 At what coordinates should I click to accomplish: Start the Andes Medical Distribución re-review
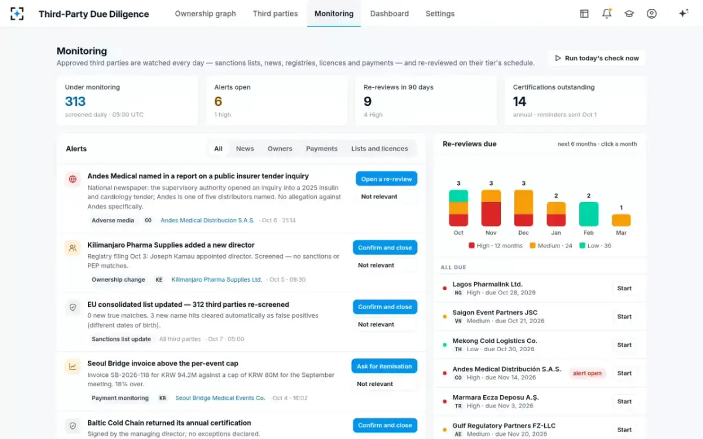pos(624,373)
